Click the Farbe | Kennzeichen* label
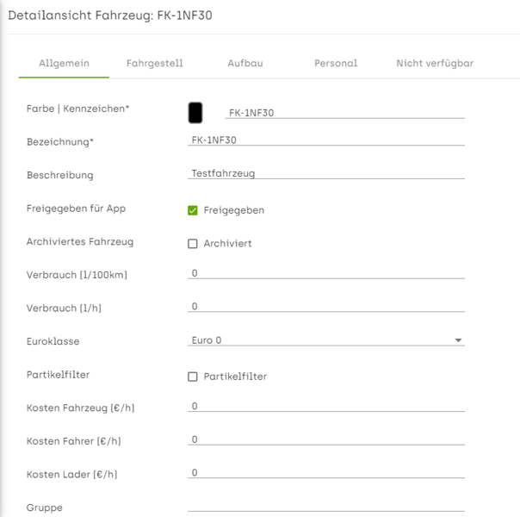Screen dimensions: 520x517 click(78, 109)
